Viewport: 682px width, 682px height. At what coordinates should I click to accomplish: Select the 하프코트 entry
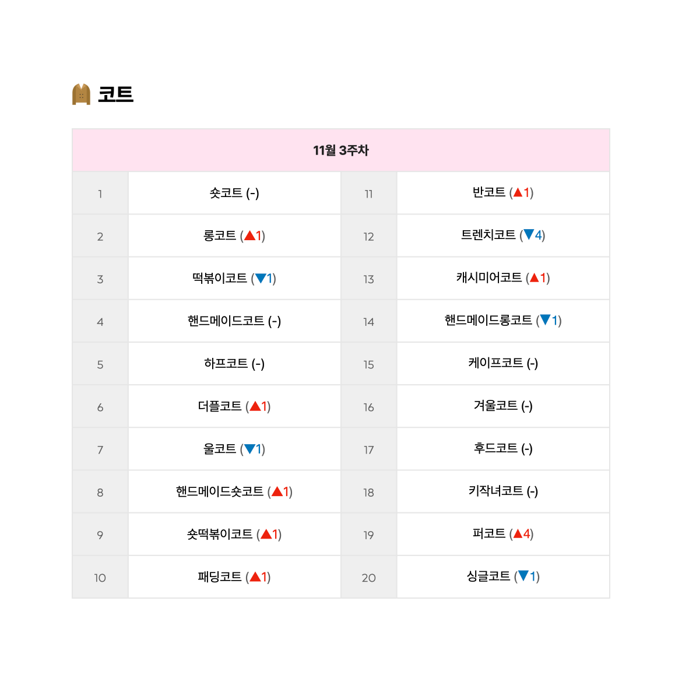coord(226,363)
